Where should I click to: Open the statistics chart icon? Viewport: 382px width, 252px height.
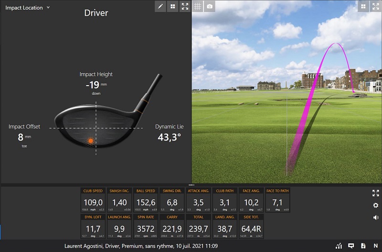point(339,246)
